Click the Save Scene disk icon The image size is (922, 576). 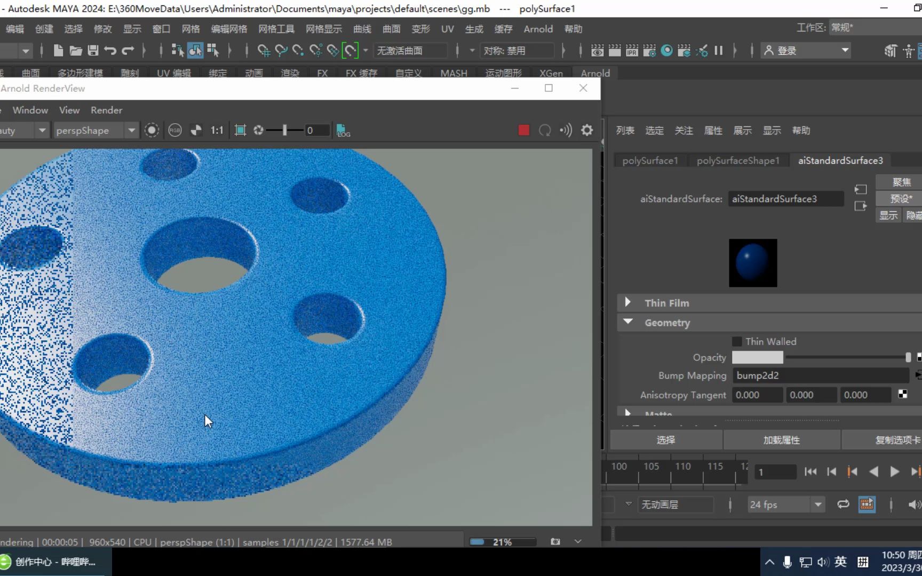tap(93, 51)
